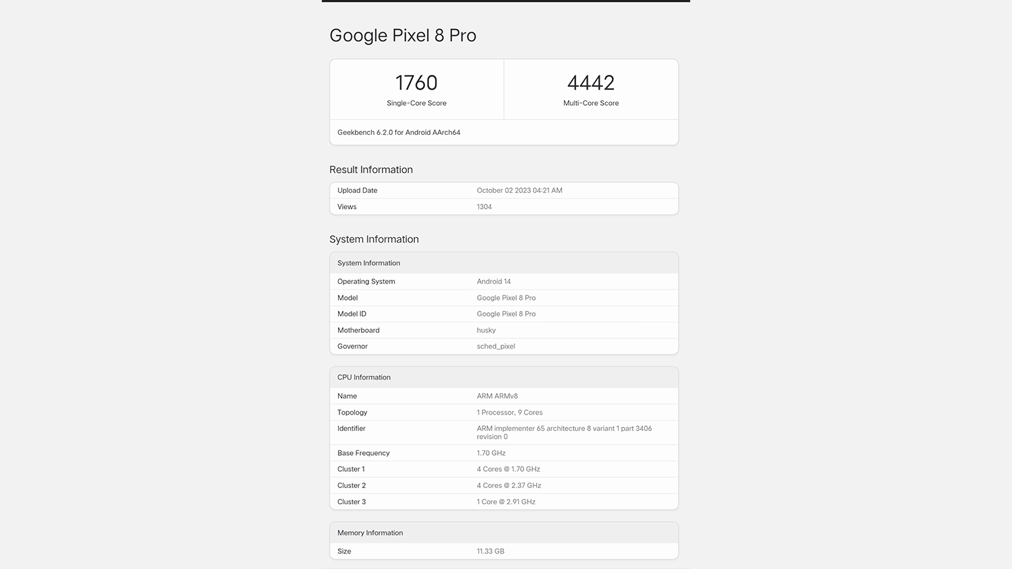This screenshot has height=569, width=1012.
Task: Click the Topology value 1 Processor, 9 Cores
Action: (x=509, y=413)
